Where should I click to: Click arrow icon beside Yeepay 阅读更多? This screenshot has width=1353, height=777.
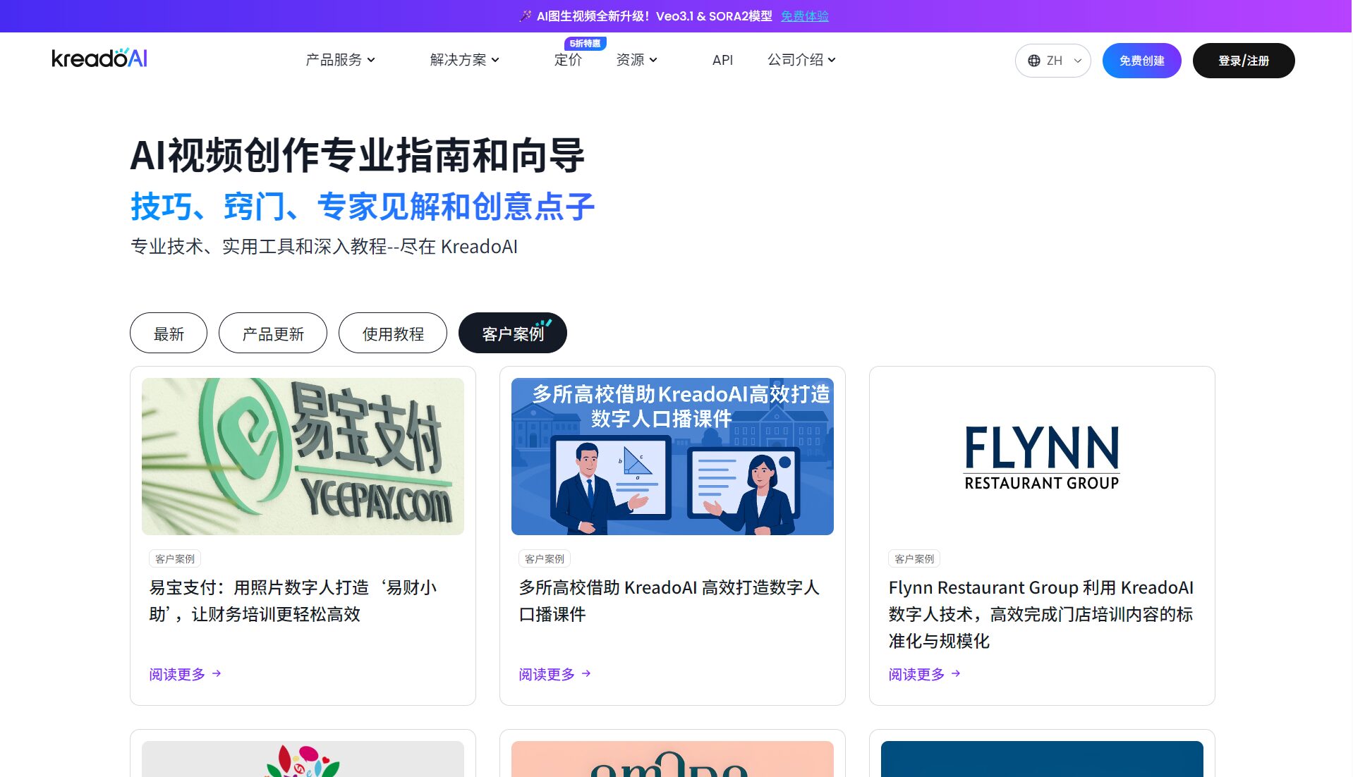pyautogui.click(x=217, y=674)
